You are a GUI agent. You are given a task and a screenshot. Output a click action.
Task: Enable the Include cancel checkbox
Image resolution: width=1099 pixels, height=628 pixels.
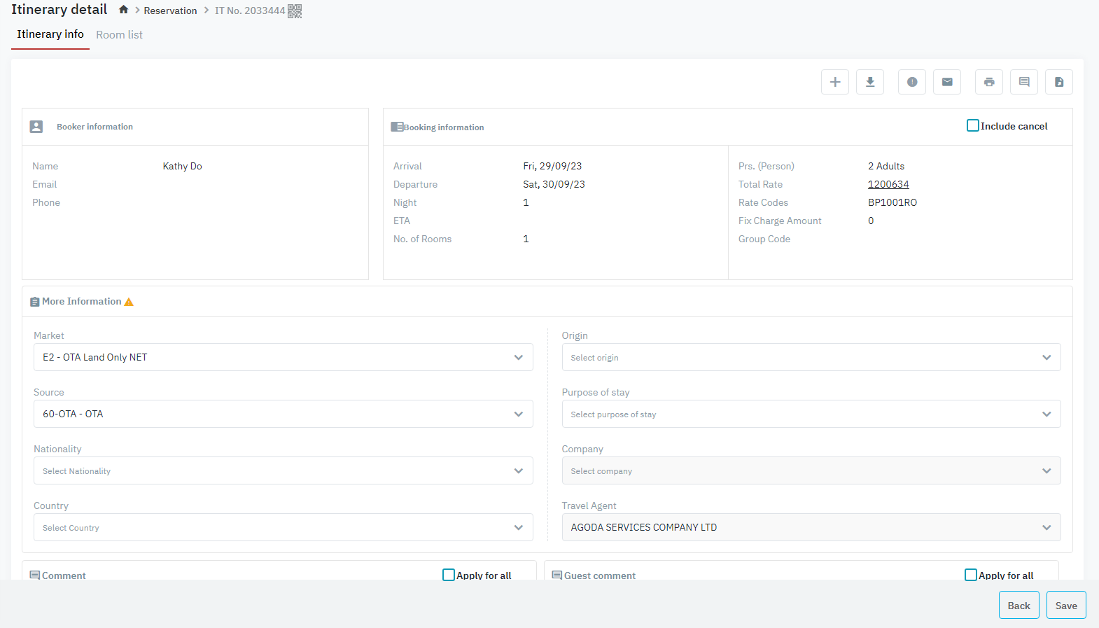point(973,126)
